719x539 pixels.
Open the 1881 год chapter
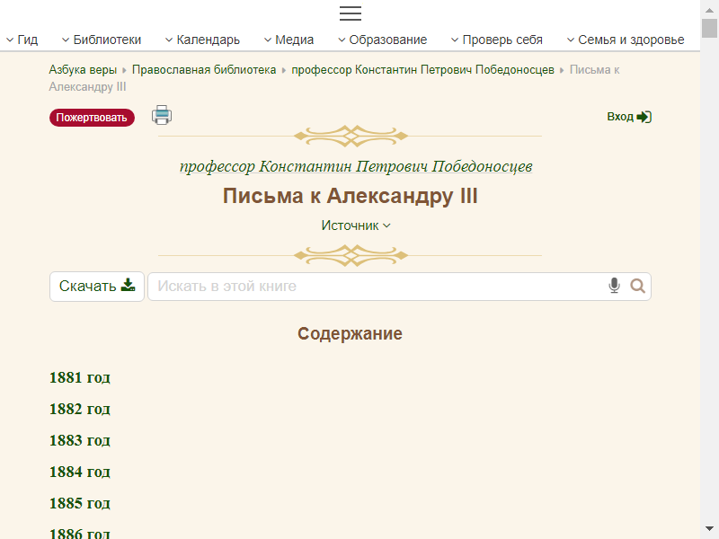[x=80, y=377]
